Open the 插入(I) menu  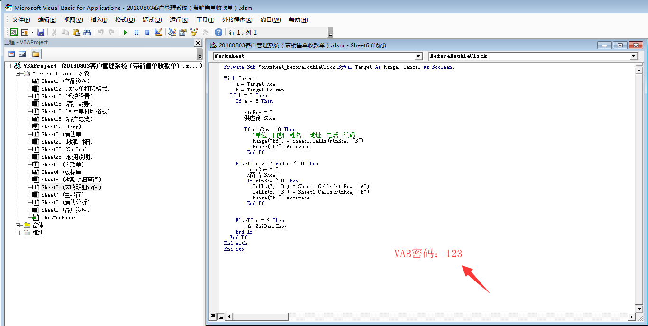99,20
